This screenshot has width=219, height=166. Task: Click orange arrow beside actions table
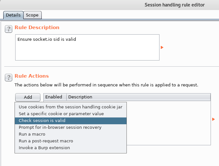[x=213, y=119]
